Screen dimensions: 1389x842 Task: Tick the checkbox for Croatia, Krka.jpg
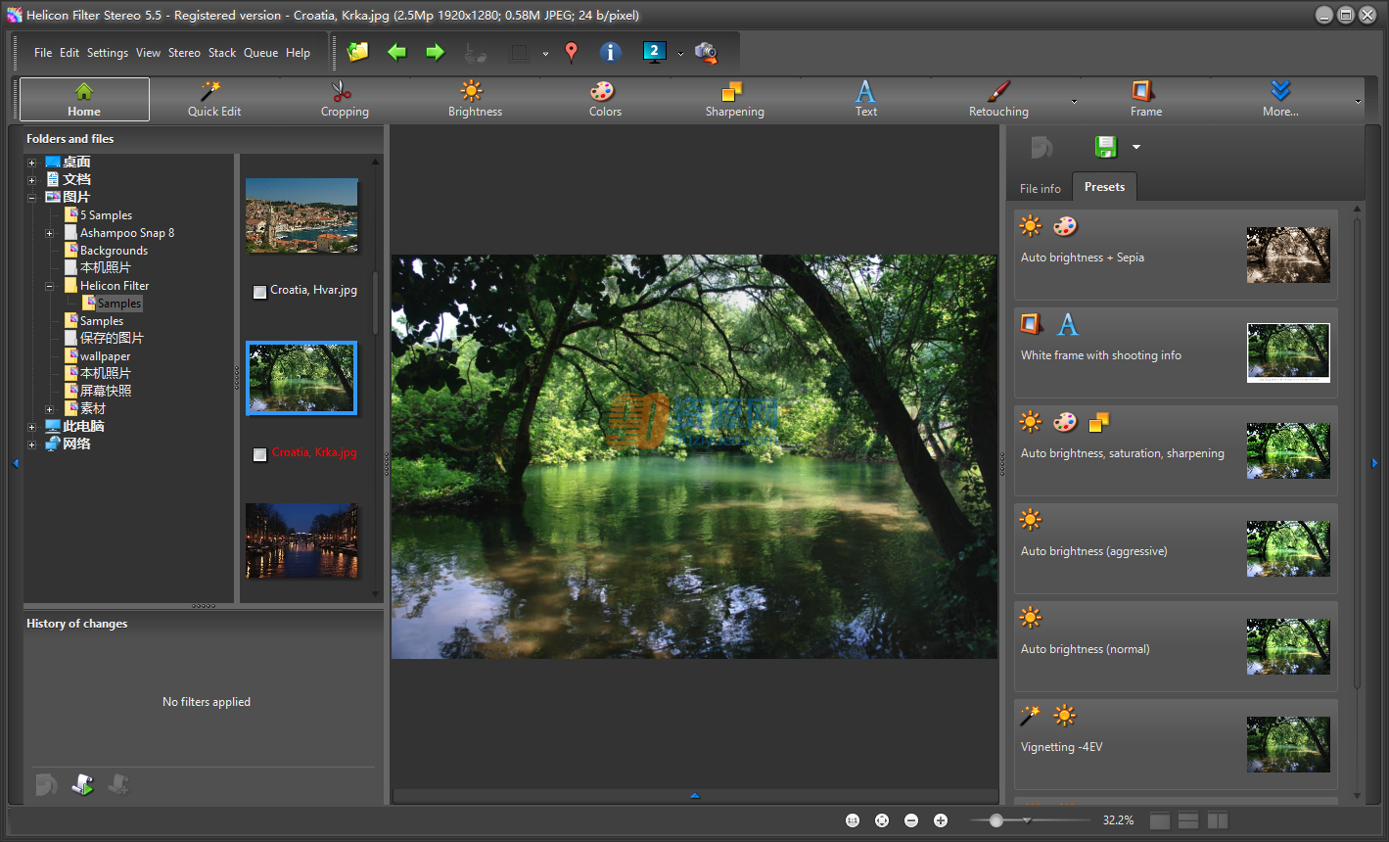point(259,454)
